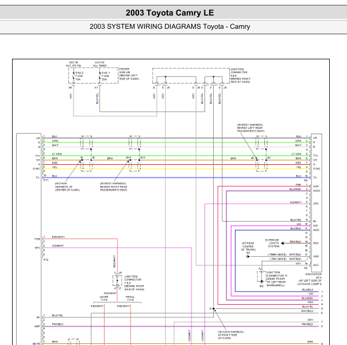This screenshot has width=347, height=345.
Task: Click the 'R11' connector label
Action: click(x=46, y=180)
